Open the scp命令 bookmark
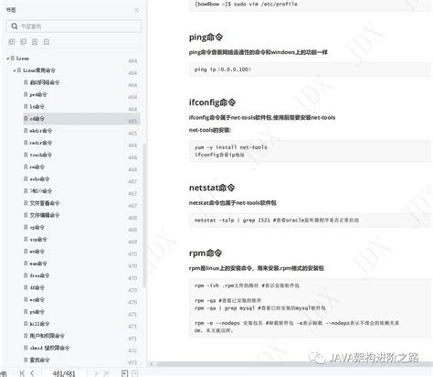Screen dimensions: 433x377 tap(38, 240)
